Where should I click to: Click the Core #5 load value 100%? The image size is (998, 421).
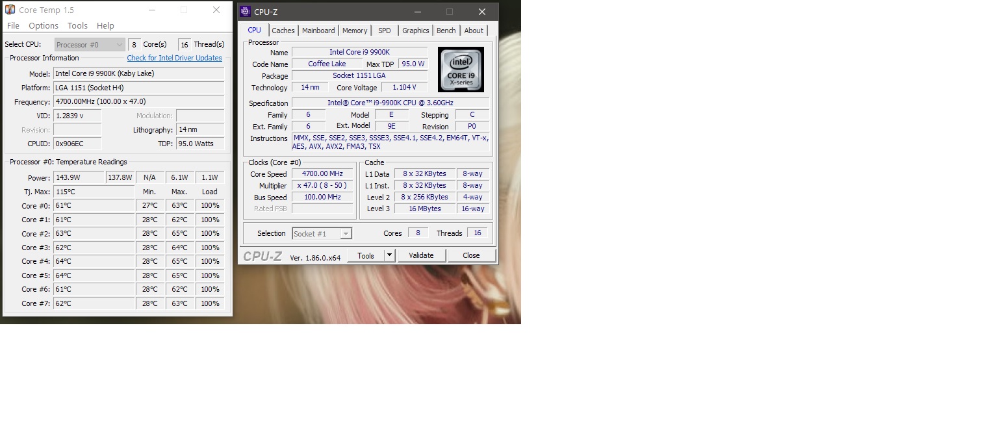(x=210, y=275)
